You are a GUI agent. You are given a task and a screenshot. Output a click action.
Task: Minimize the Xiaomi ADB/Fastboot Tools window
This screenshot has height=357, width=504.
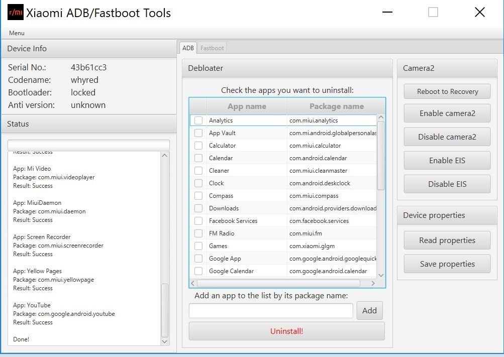387,12
